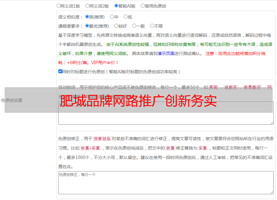Select 禁用伪原创 radio option

[x=143, y=6]
